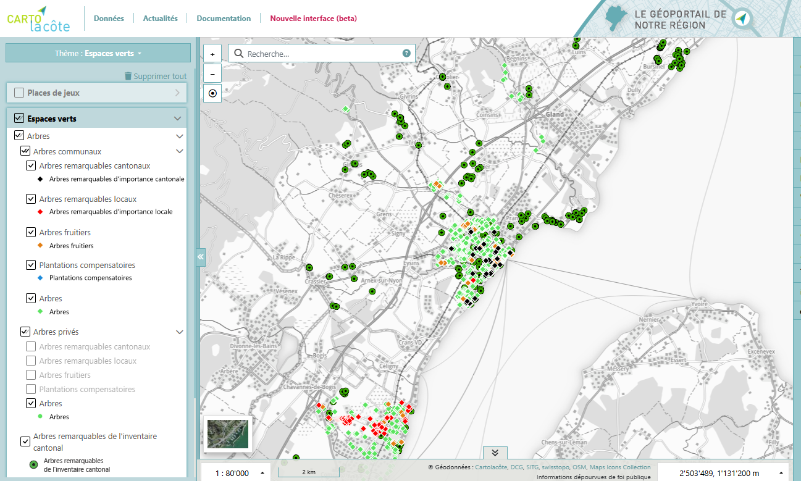Image resolution: width=801 pixels, height=481 pixels.
Task: Click the Cartolacôte logo
Action: click(38, 19)
